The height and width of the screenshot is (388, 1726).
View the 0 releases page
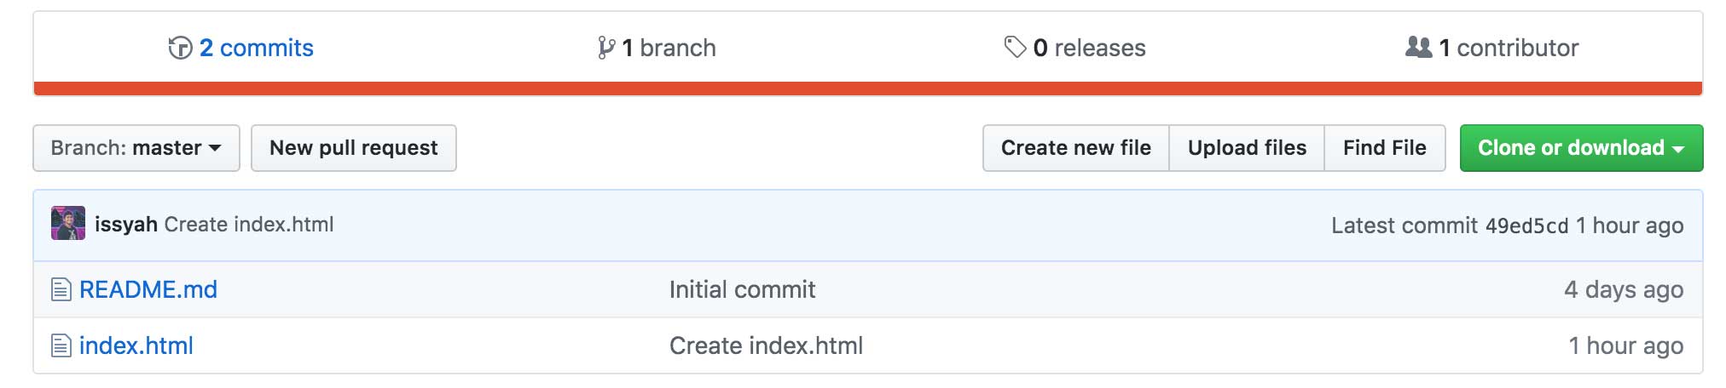tap(1089, 48)
